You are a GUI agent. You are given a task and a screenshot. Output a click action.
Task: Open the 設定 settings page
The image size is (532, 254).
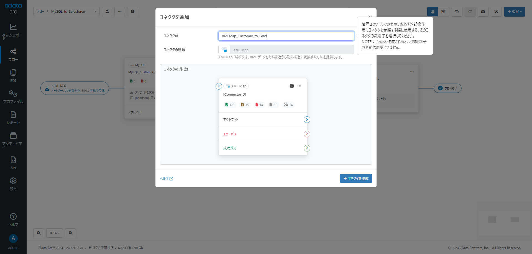tap(13, 184)
